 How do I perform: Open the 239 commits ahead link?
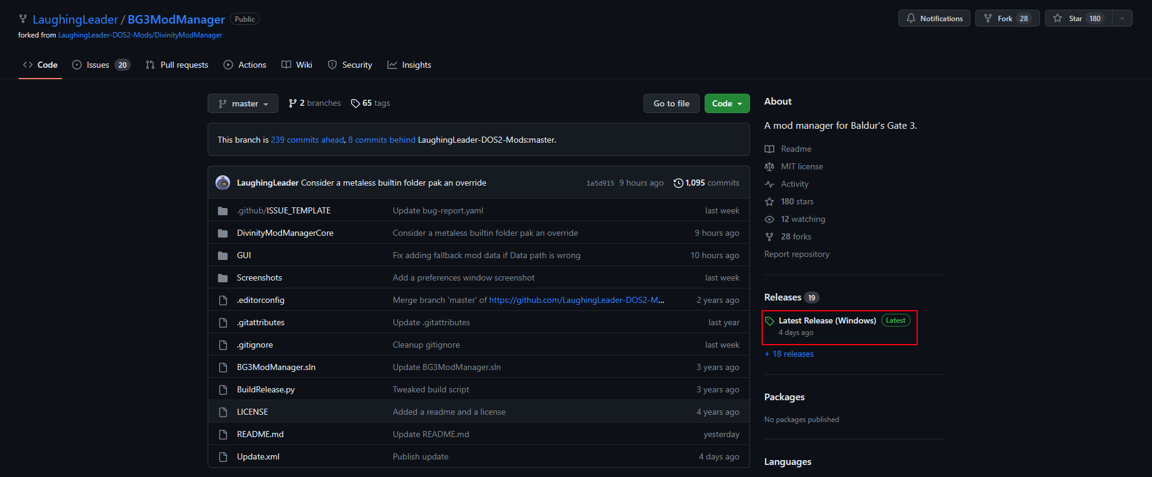307,140
